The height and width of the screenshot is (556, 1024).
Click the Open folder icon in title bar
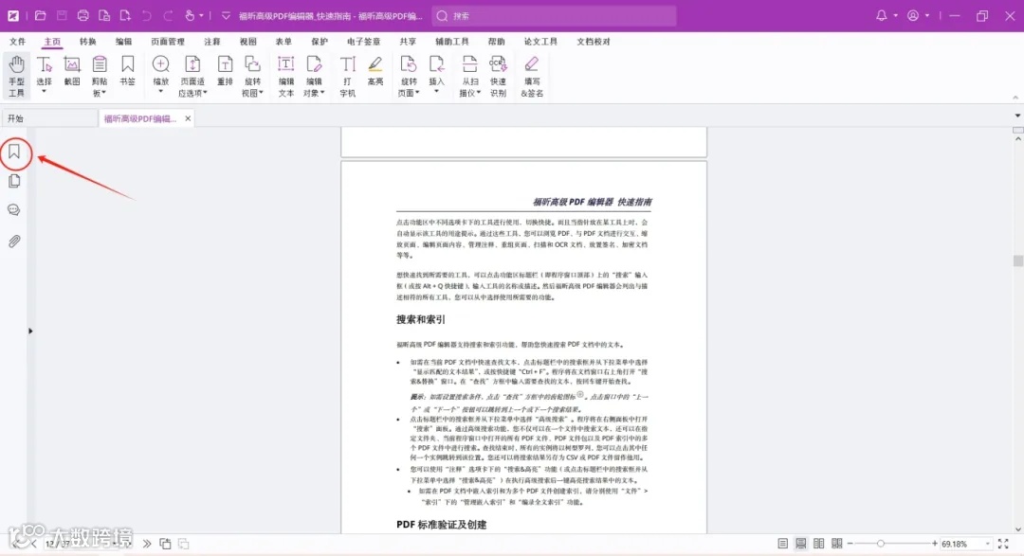click(x=40, y=16)
